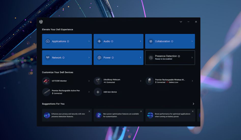Expand Premier Rechargeable Active Pen chevron
This screenshot has height=140, width=241.
pos(89,92)
